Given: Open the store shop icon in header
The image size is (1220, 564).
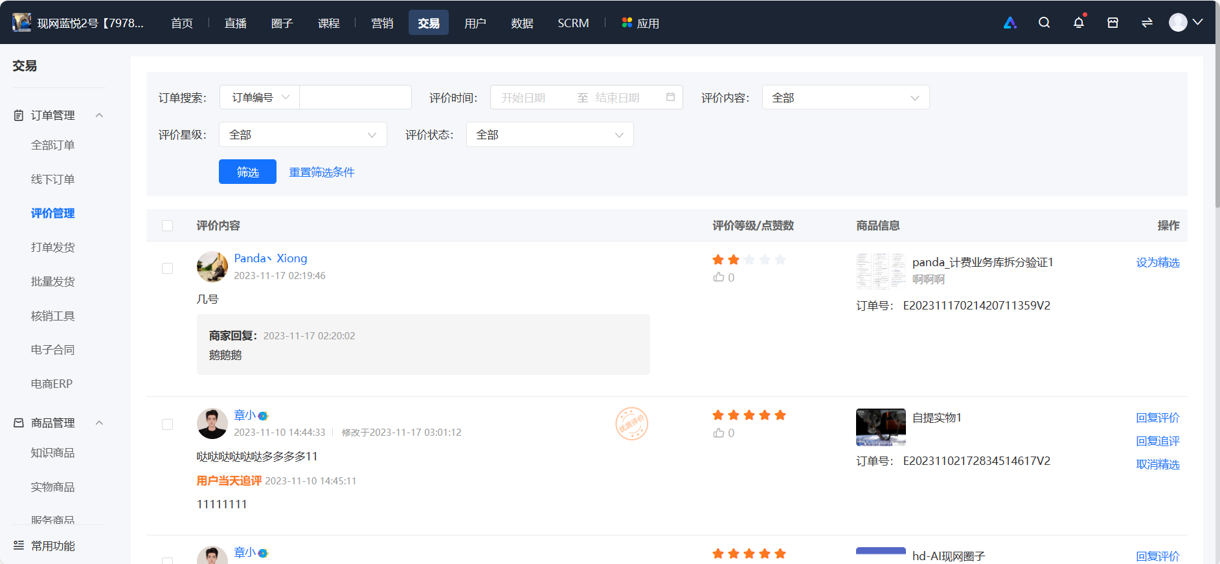Looking at the screenshot, I should tap(1113, 23).
